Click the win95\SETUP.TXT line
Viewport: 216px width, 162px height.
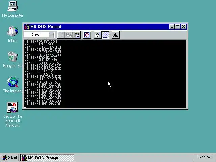click(40, 74)
